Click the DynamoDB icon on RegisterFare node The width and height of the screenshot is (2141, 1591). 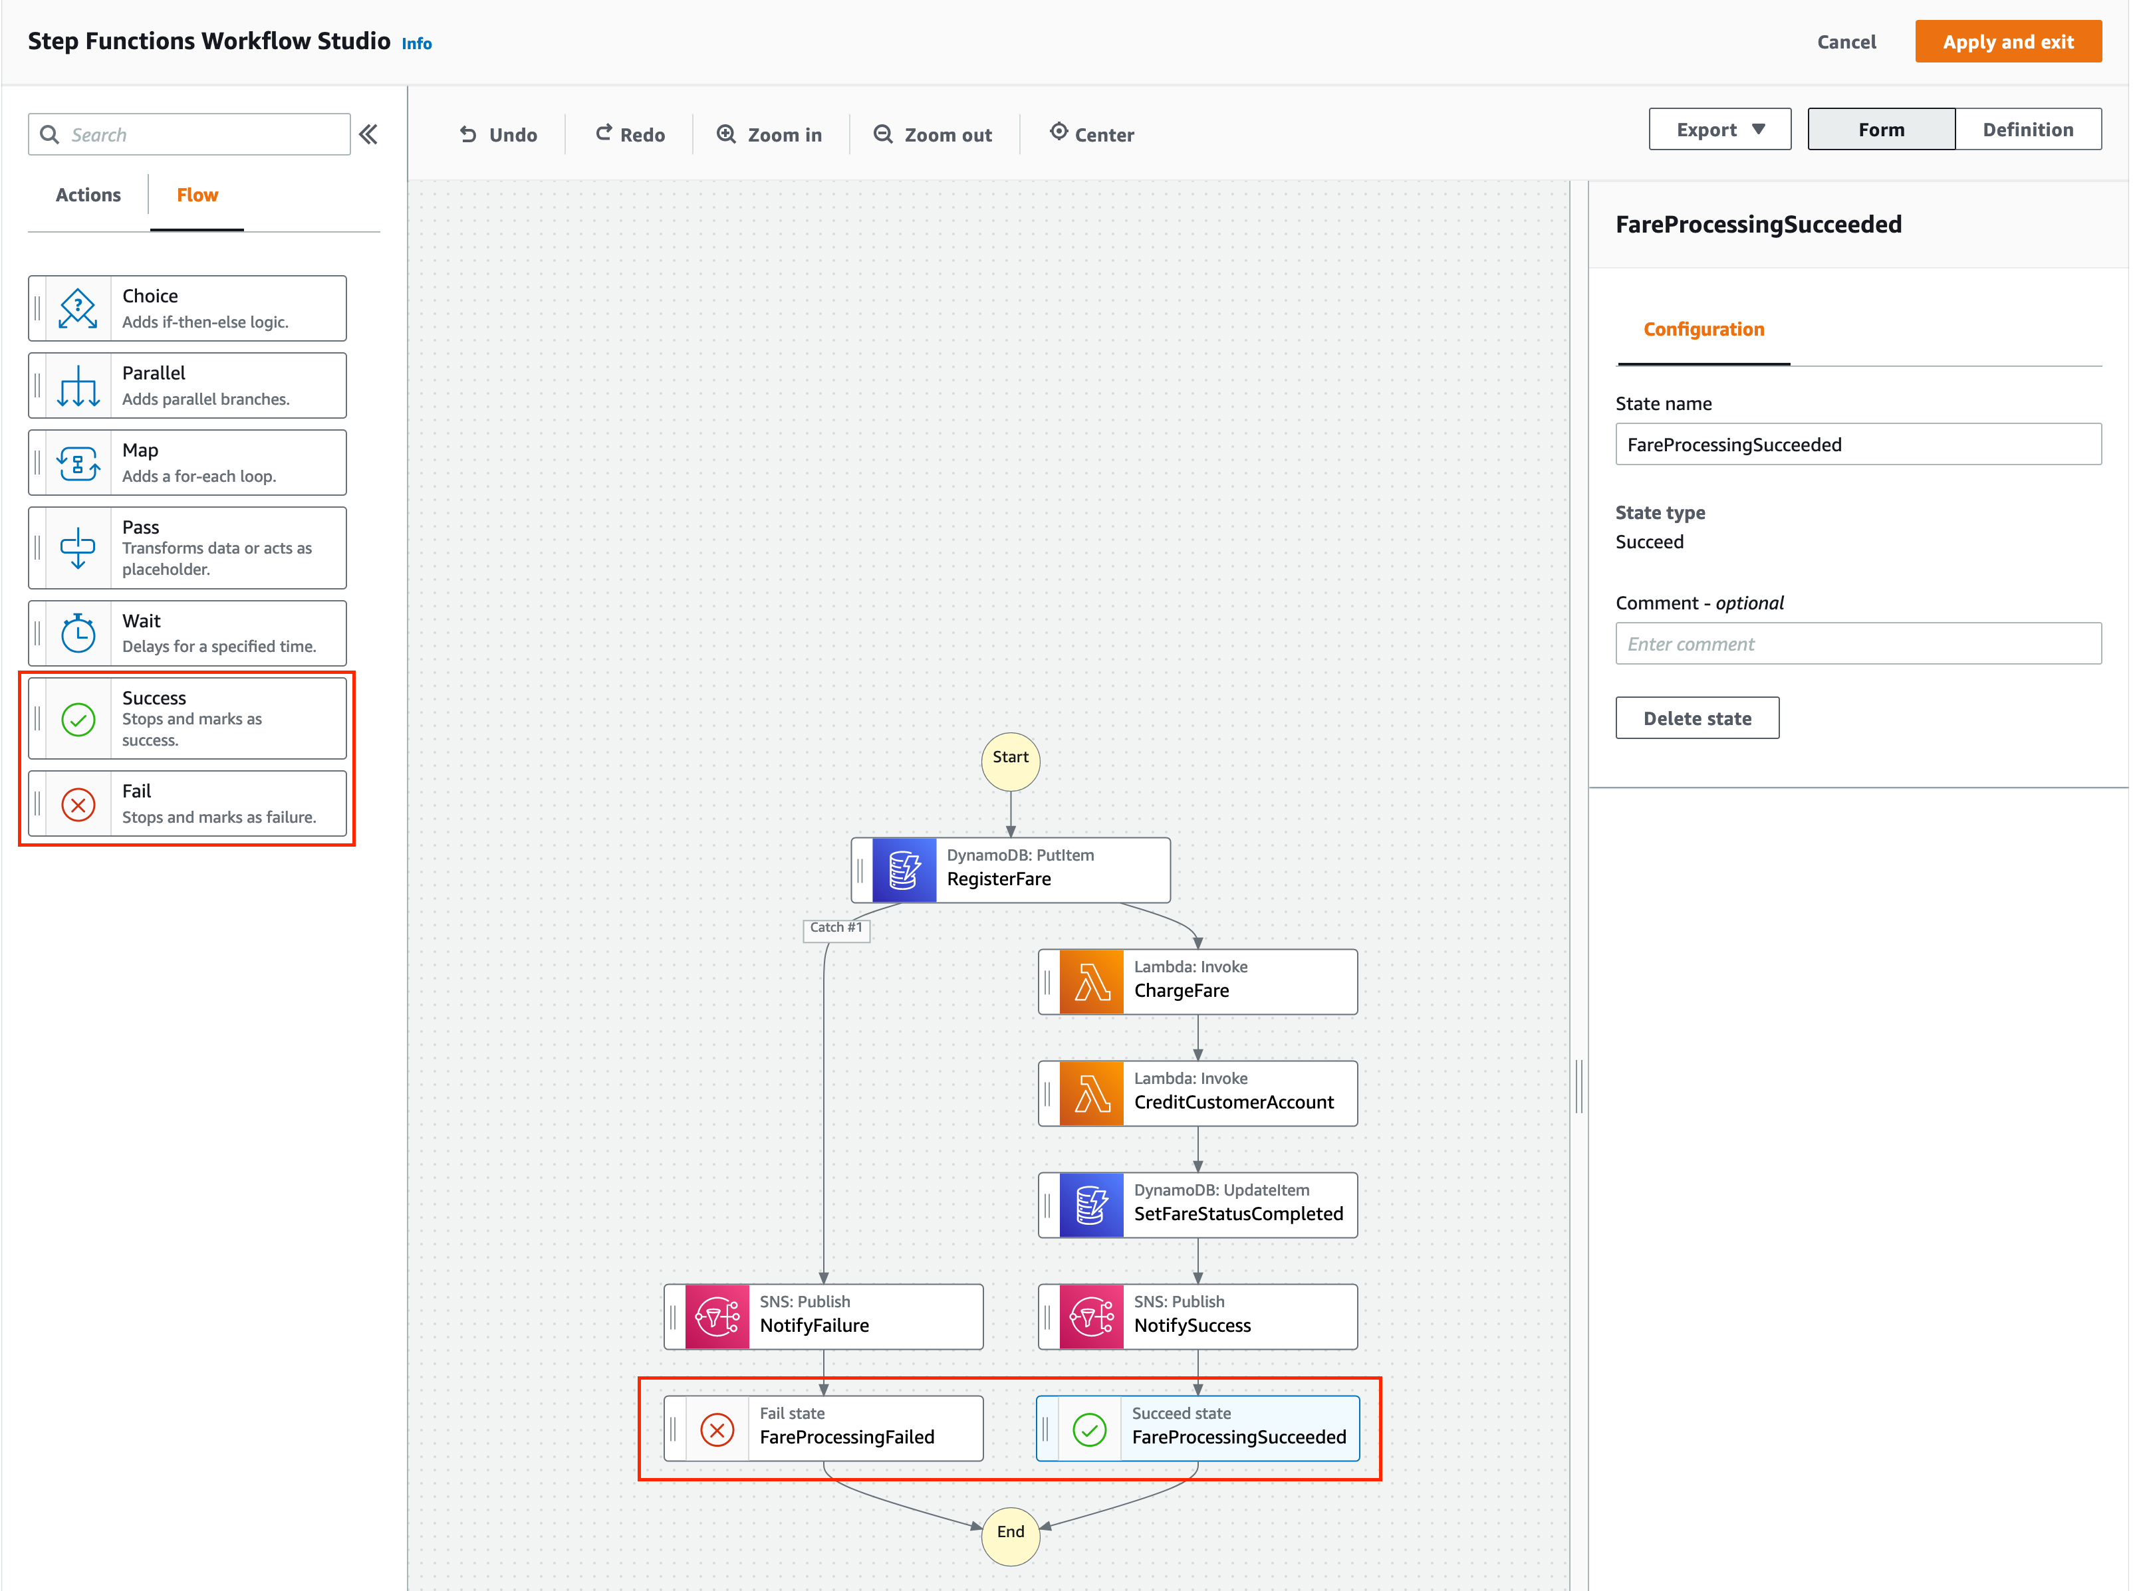point(904,870)
